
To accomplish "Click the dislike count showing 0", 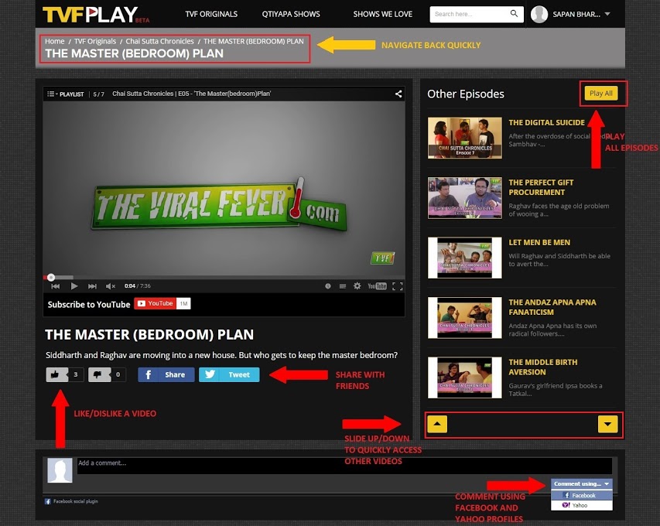I will [x=118, y=374].
